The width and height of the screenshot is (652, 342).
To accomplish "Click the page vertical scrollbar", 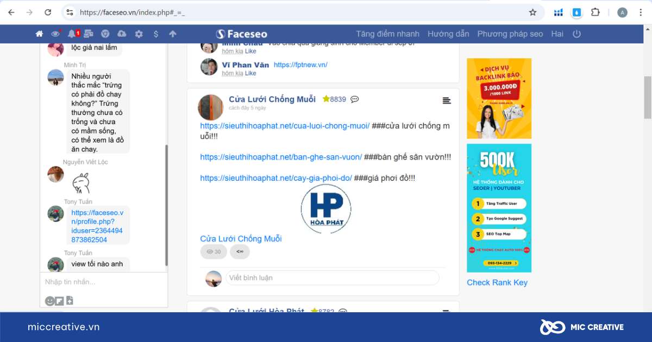I will tap(648, 98).
